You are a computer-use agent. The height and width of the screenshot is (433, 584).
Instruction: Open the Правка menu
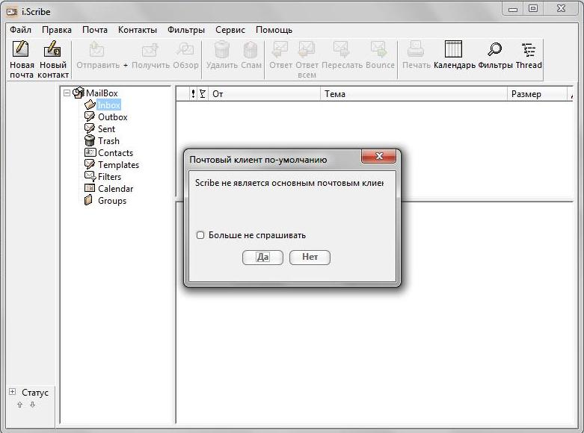click(x=57, y=30)
